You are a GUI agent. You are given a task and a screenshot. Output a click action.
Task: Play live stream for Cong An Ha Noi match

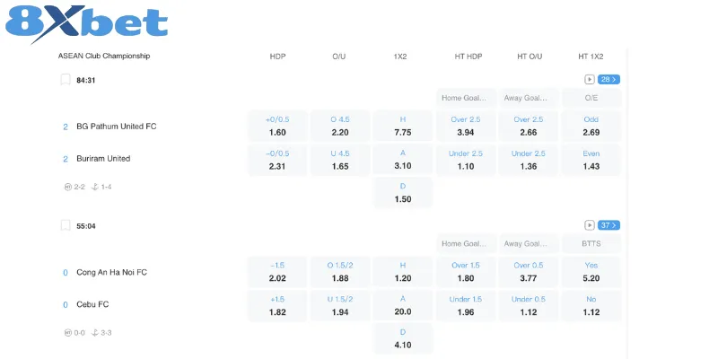click(589, 225)
